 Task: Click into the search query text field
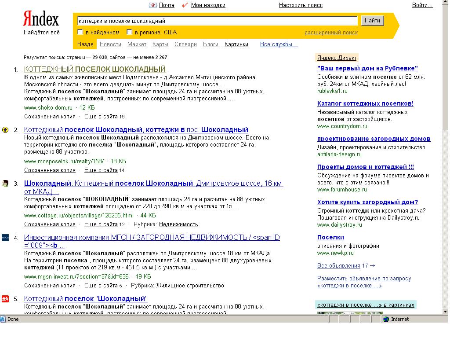(217, 21)
